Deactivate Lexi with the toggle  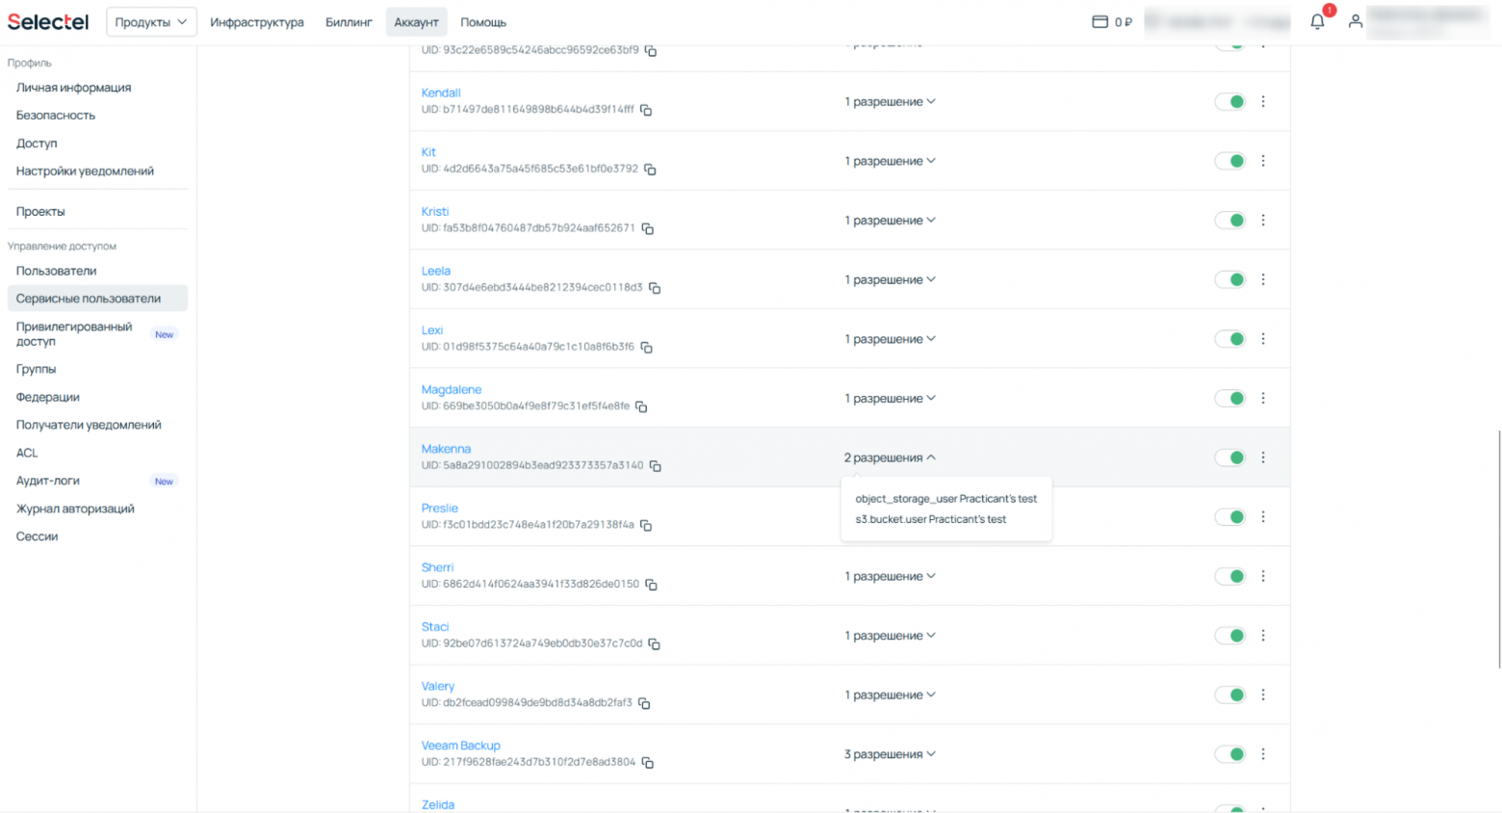point(1230,339)
